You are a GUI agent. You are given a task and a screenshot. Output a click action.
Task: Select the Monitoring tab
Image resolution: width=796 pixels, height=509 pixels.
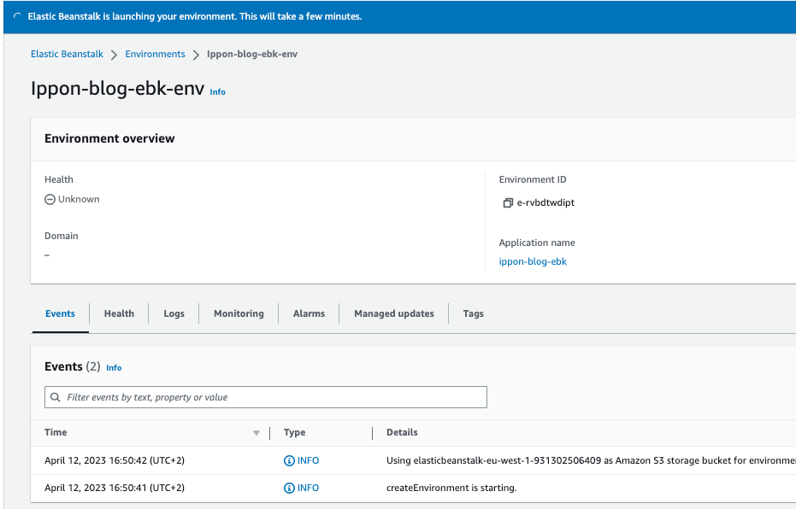pos(239,313)
